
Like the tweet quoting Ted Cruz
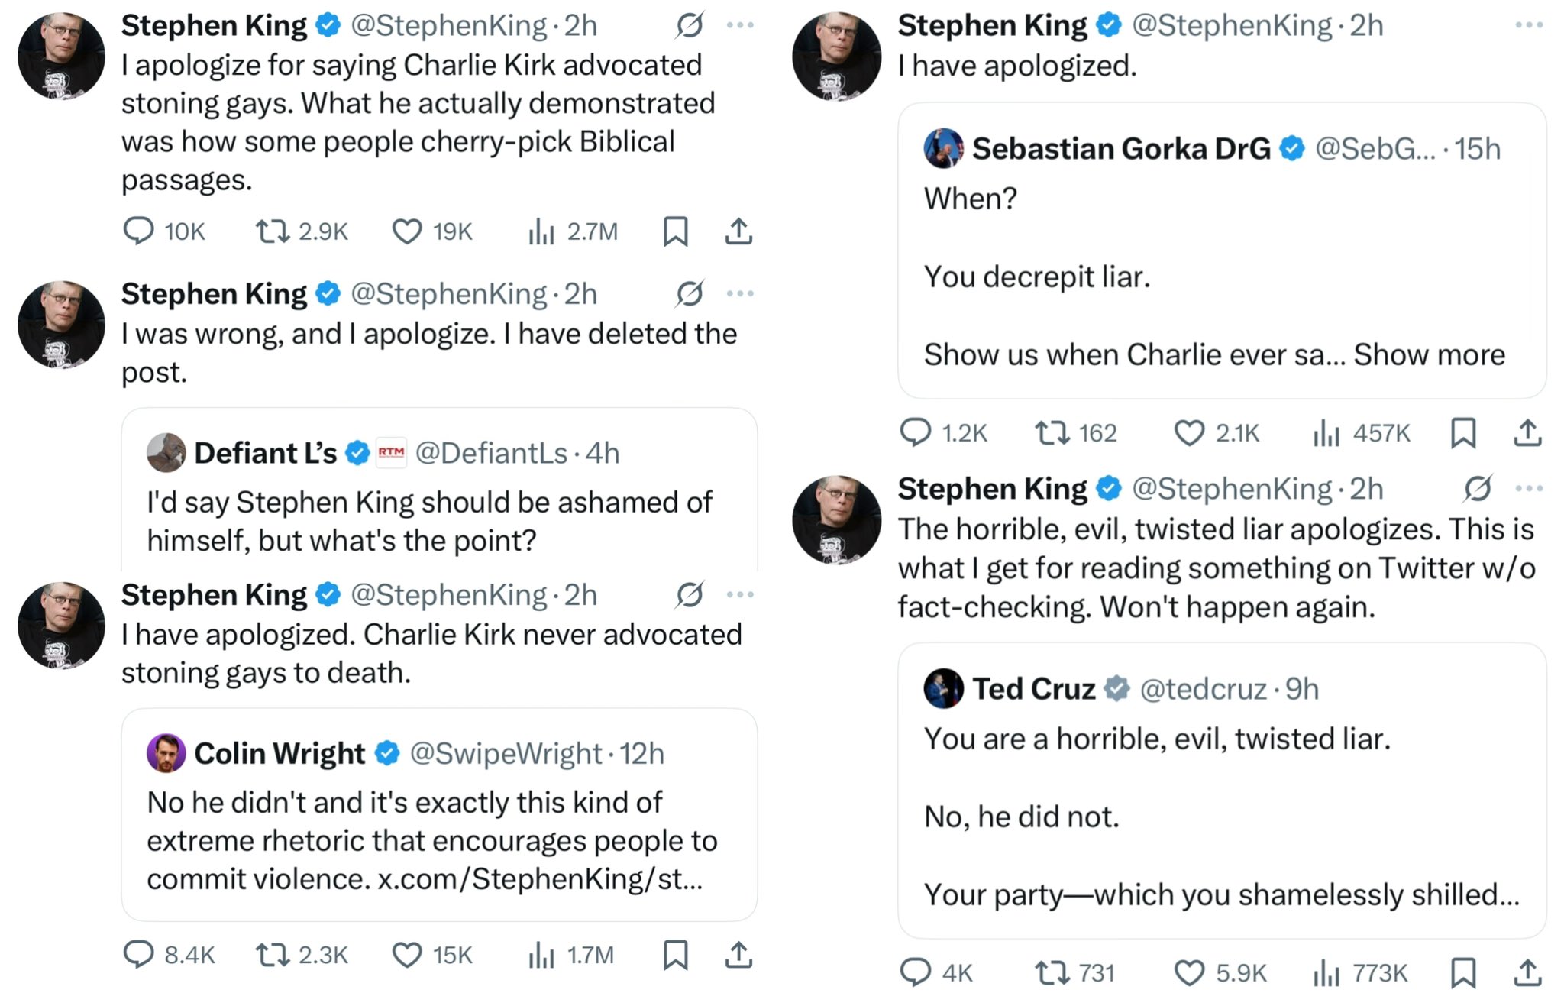(x=1188, y=972)
